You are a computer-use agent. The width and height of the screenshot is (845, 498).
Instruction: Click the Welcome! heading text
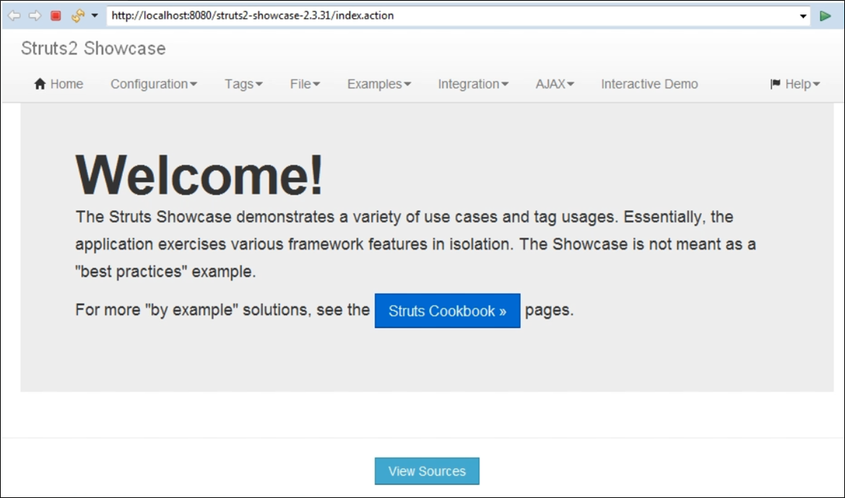click(199, 175)
